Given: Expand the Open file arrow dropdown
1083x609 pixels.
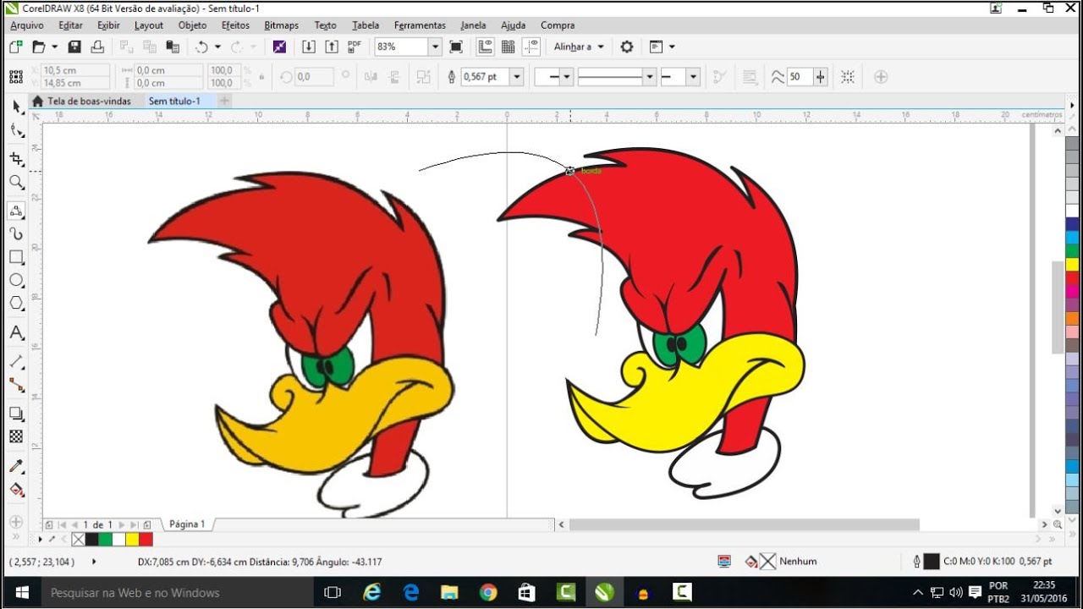Looking at the screenshot, I should coord(55,47).
